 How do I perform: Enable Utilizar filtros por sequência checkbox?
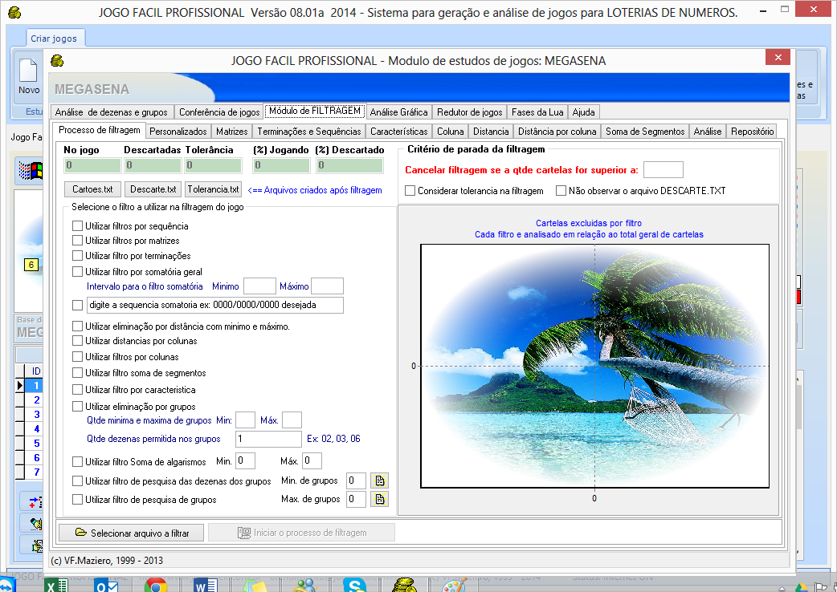78,226
